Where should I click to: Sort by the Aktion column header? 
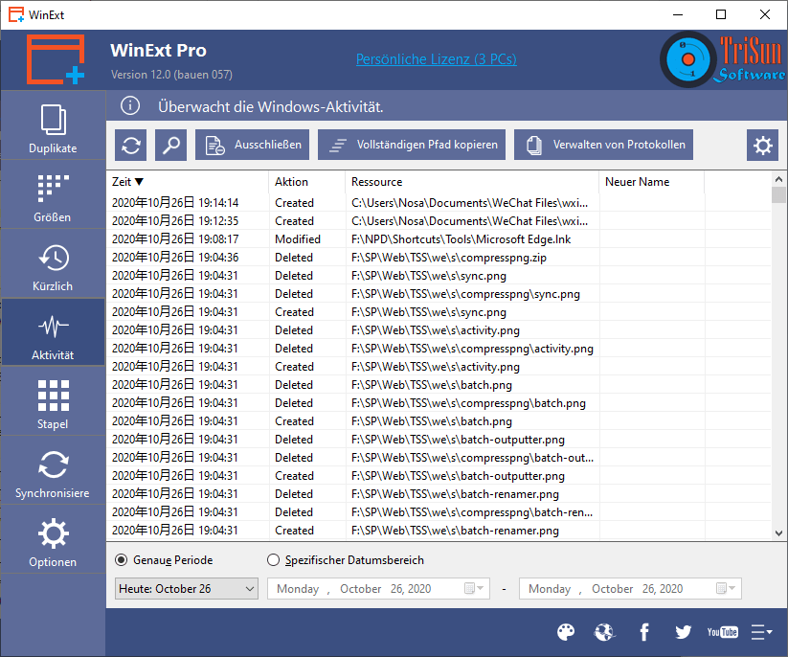click(307, 182)
